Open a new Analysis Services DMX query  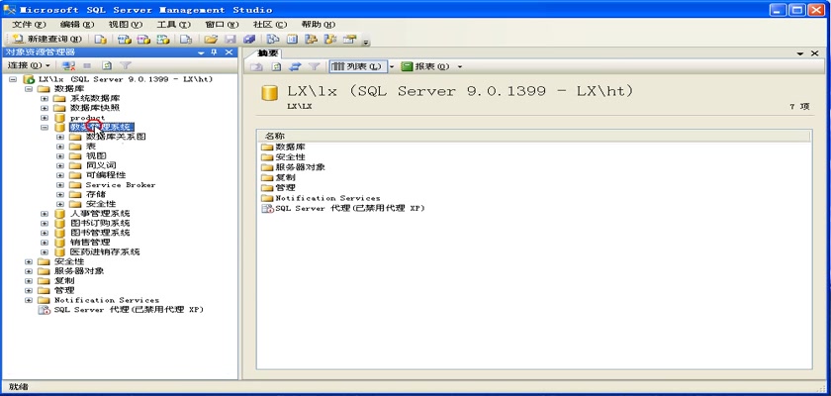tap(143, 40)
